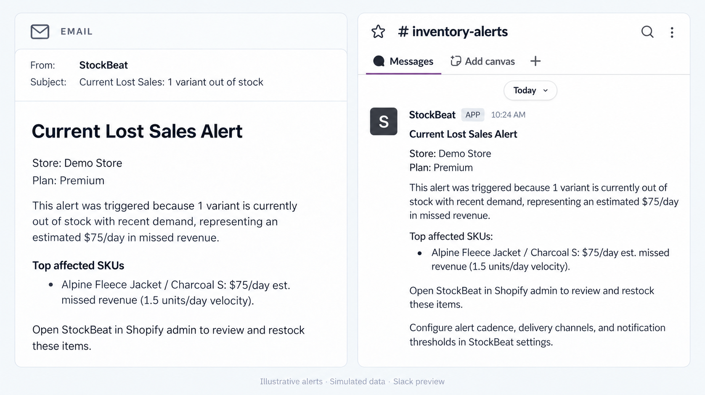
Task: Click 'Open StockBeat in Shopify admin' in email
Action: (168, 338)
